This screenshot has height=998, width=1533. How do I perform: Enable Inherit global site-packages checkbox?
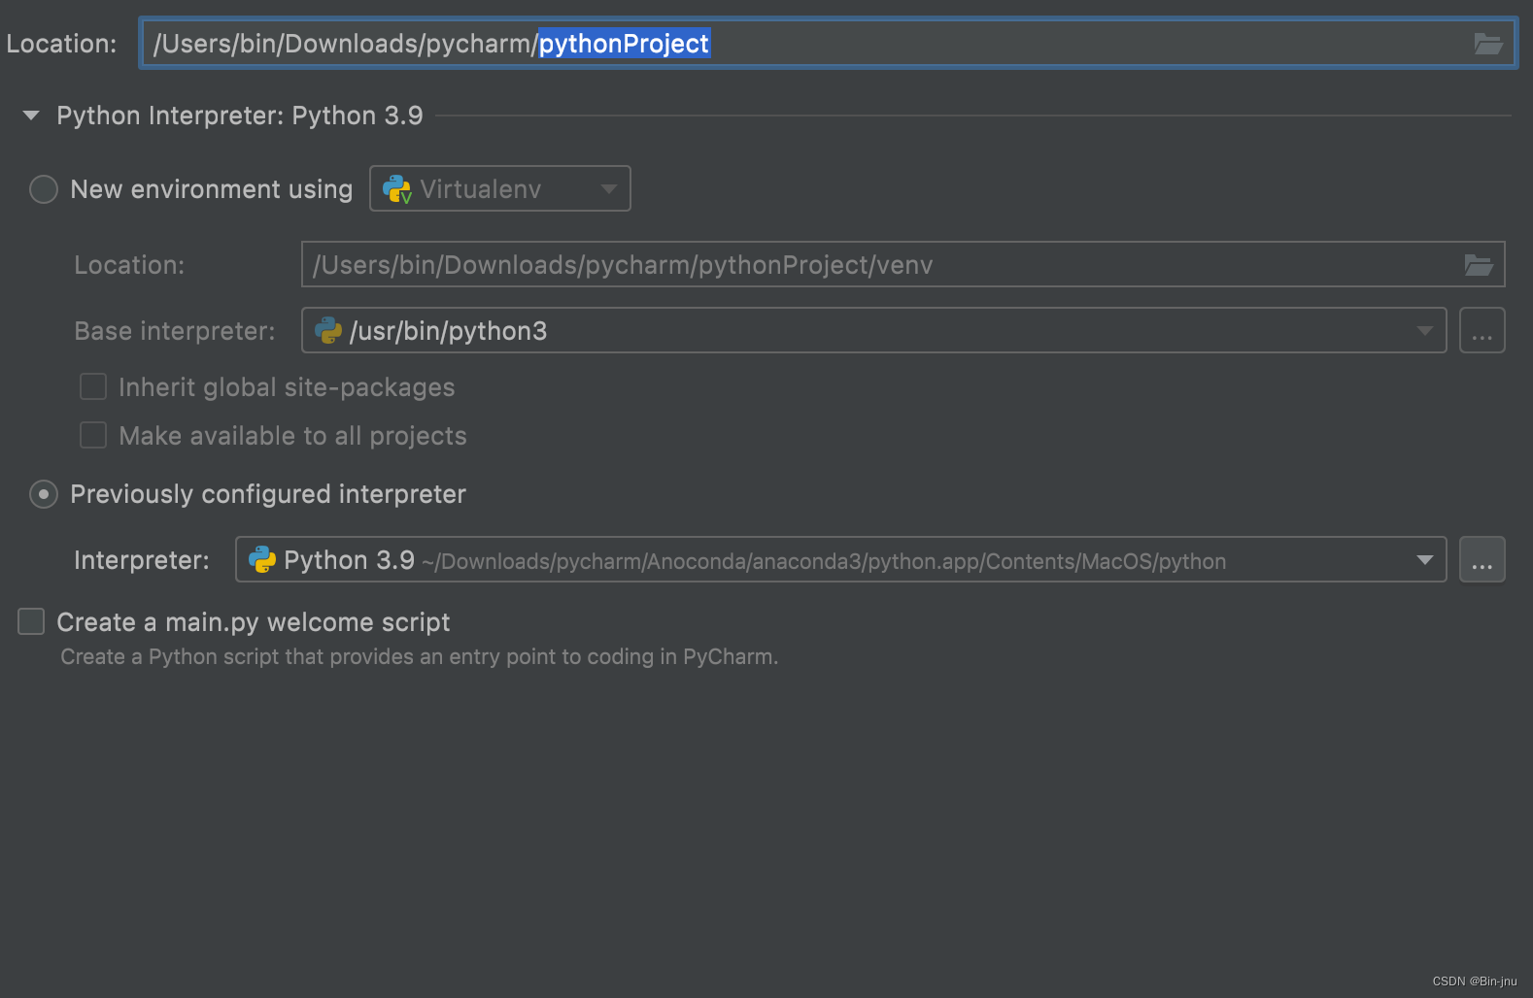tap(93, 386)
